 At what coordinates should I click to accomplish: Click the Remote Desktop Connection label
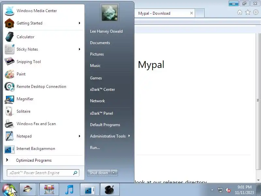point(41,87)
